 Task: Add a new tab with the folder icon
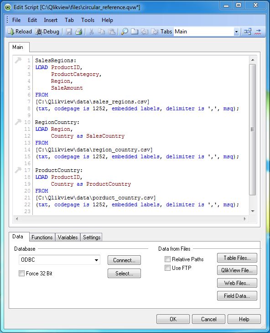click(135, 32)
